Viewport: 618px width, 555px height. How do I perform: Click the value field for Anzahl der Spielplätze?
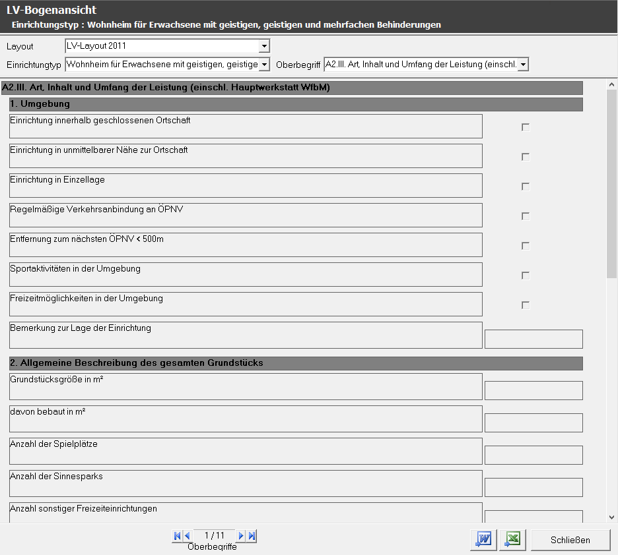(533, 455)
